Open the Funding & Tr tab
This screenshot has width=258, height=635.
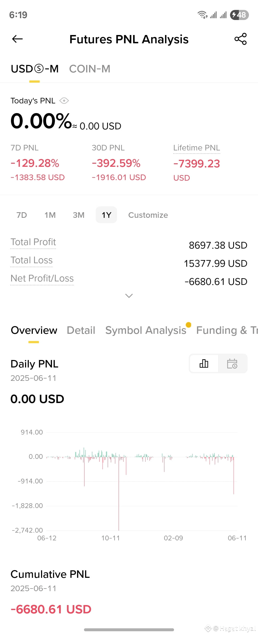point(227,330)
